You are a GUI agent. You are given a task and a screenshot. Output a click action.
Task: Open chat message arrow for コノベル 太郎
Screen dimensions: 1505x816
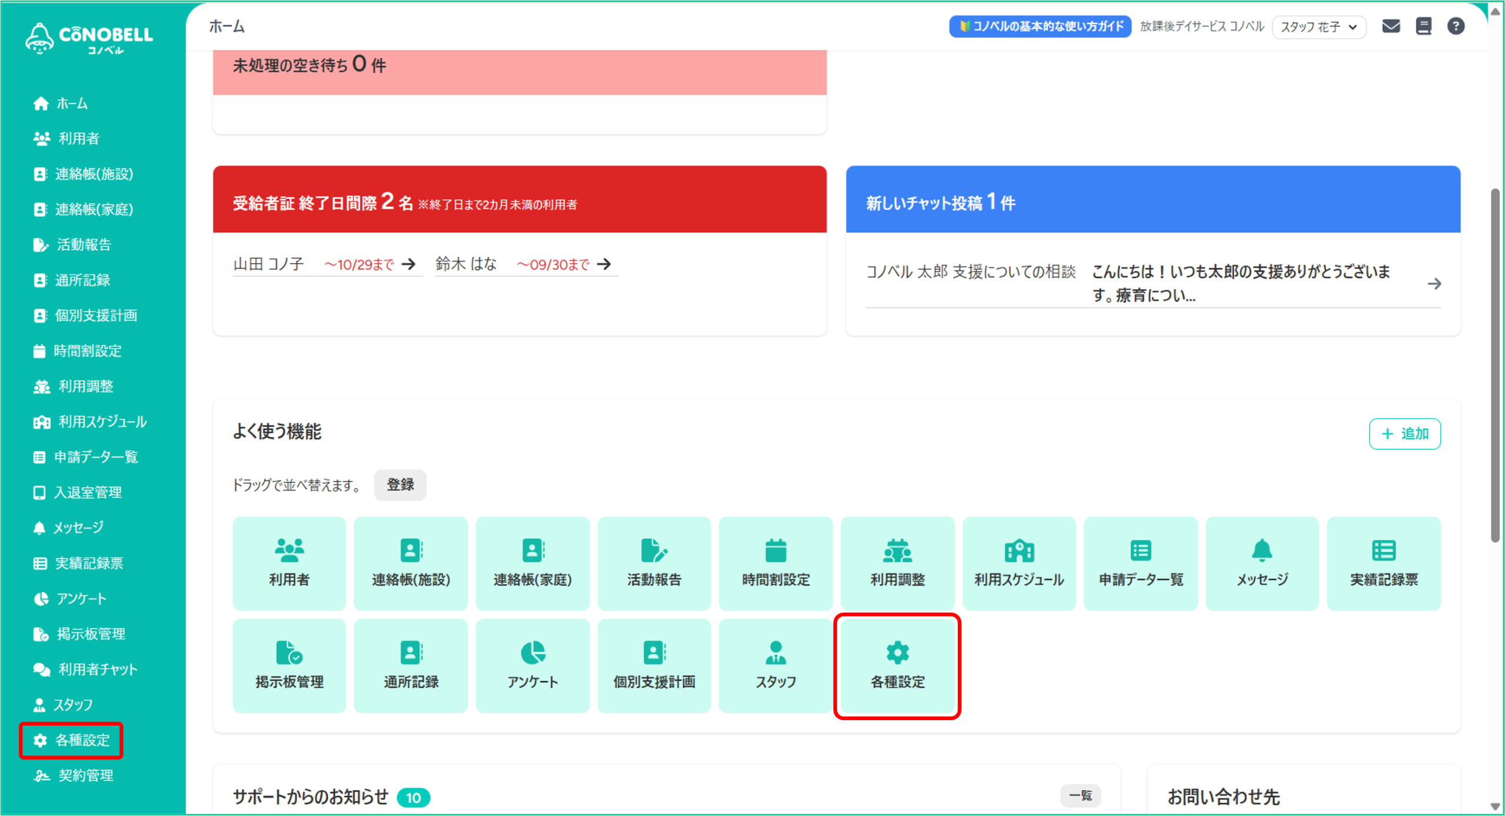[x=1434, y=284]
